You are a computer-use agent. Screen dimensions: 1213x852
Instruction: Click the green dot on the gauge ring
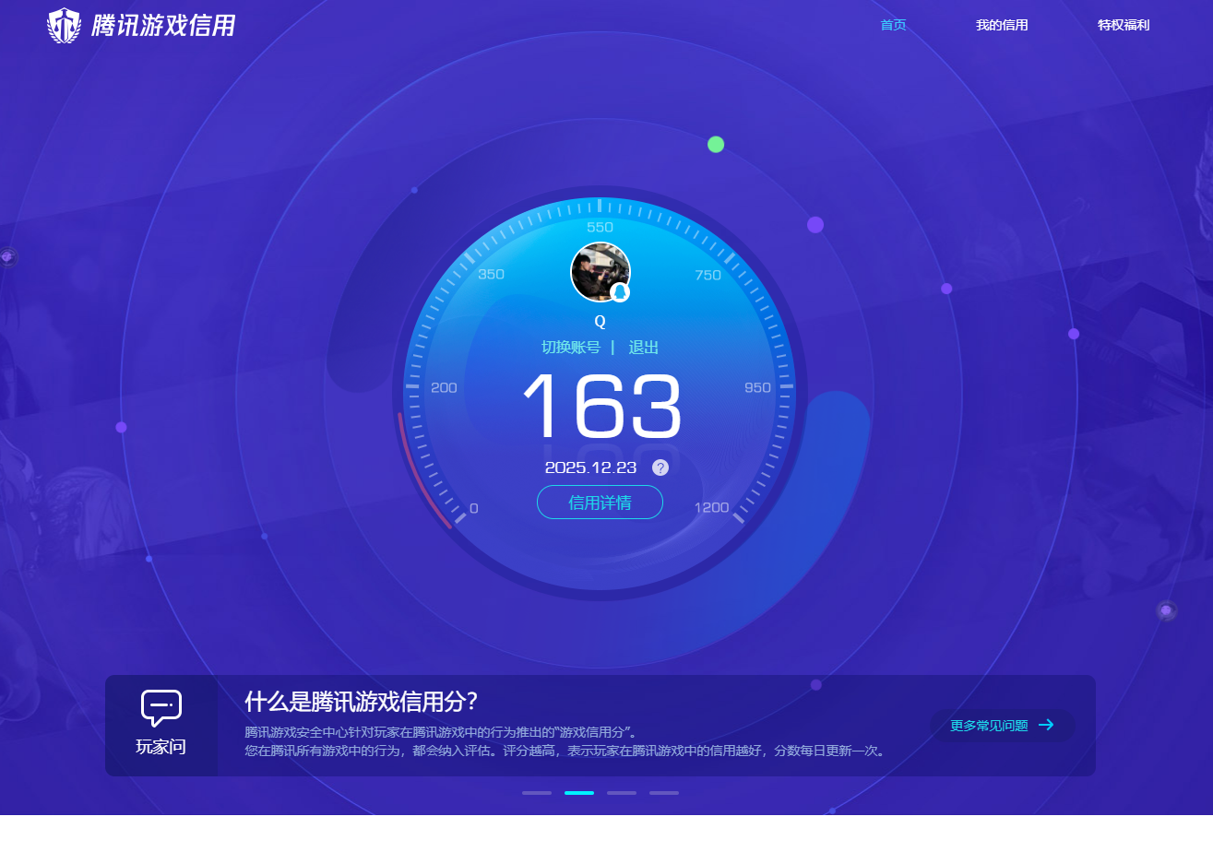pos(716,144)
